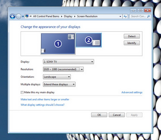Open the Display selection dropdown

click(x=68, y=62)
